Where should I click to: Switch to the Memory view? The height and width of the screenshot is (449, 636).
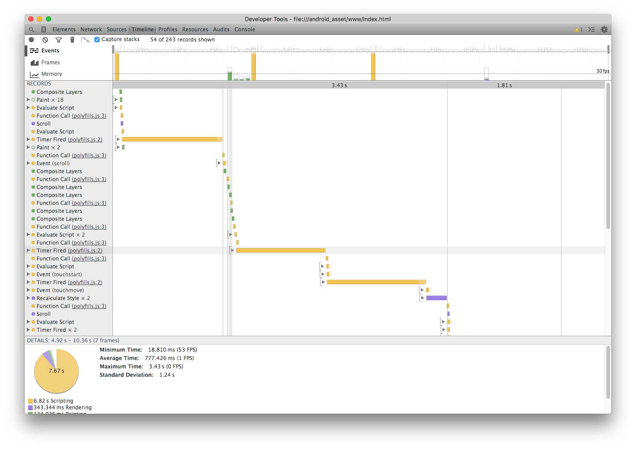coord(51,74)
